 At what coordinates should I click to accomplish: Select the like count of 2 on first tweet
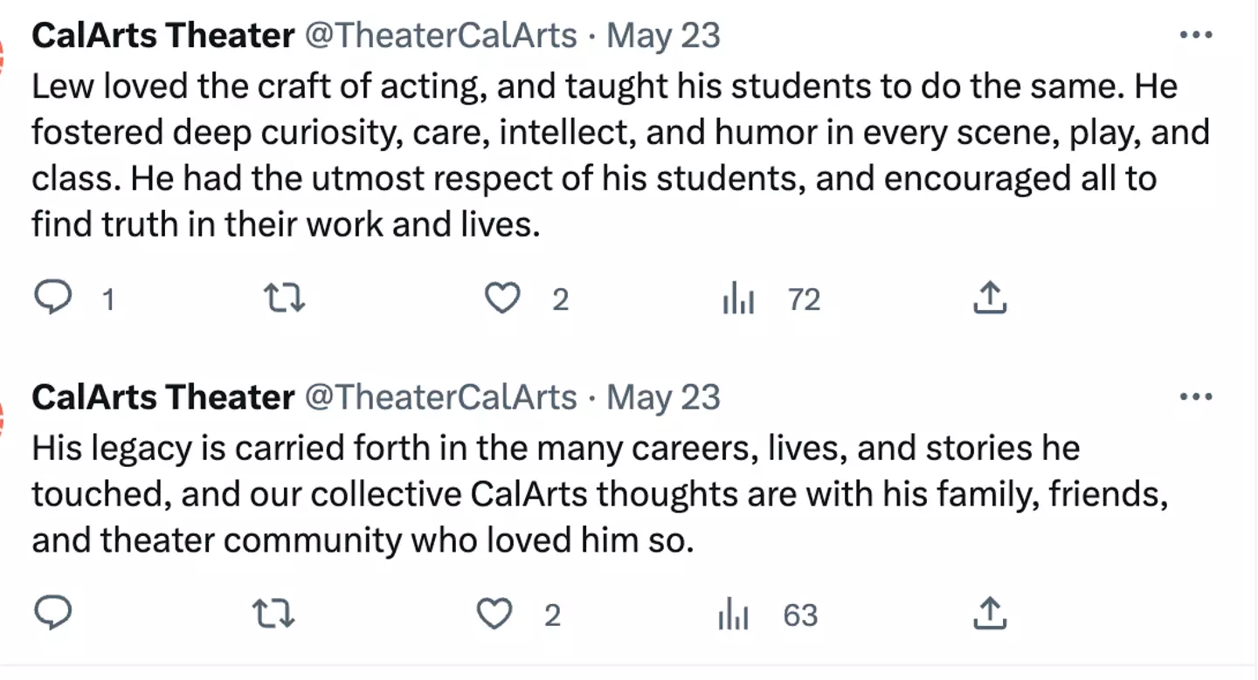[x=559, y=299]
